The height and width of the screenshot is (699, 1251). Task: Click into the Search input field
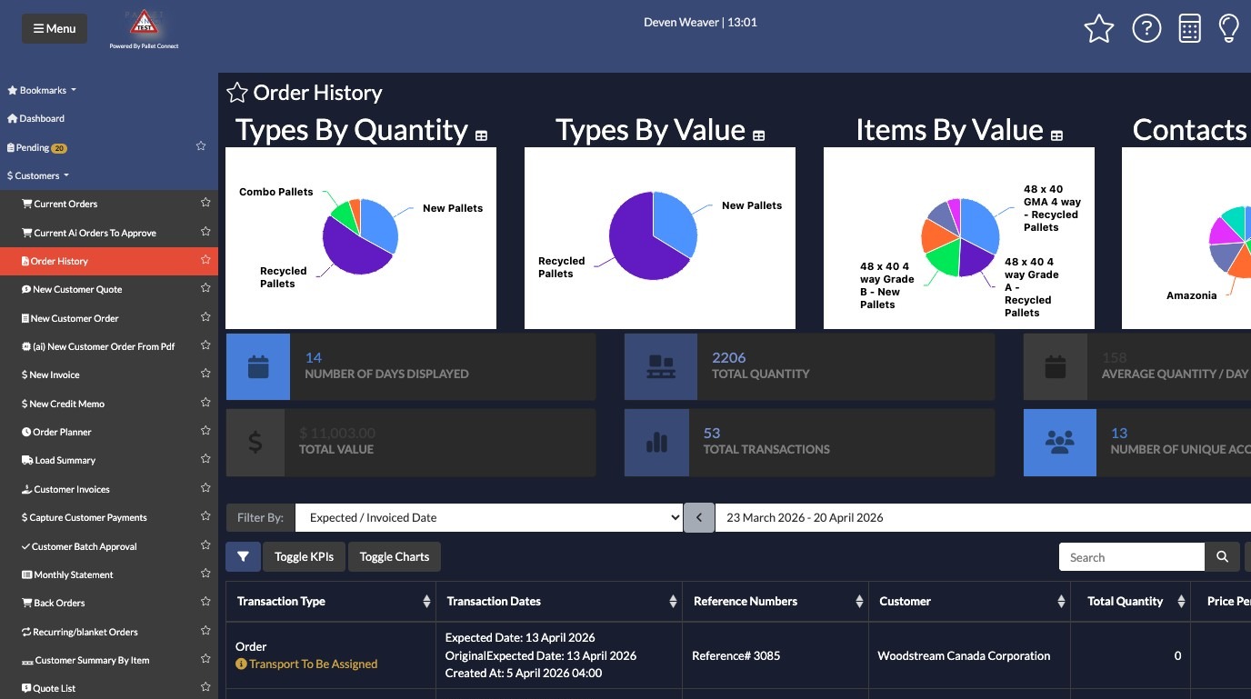pos(1132,557)
